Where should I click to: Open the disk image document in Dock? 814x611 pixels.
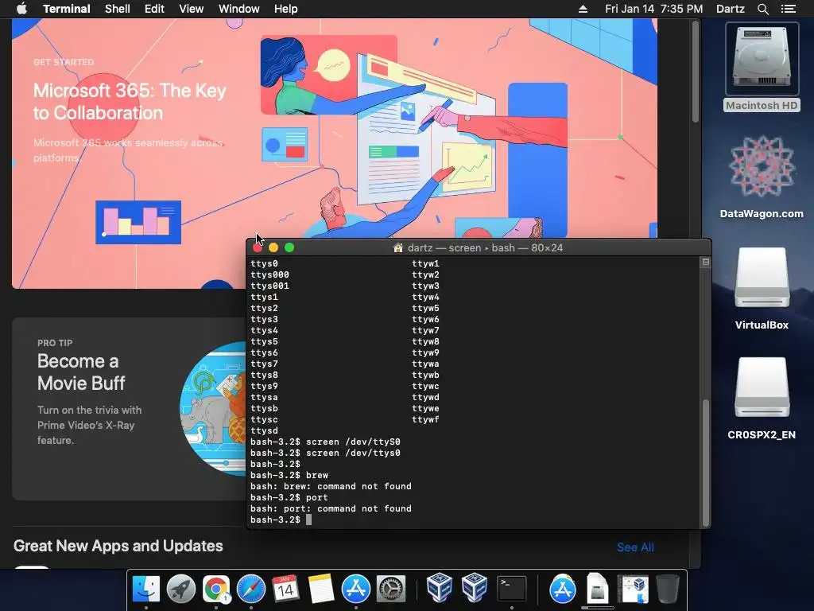click(598, 589)
